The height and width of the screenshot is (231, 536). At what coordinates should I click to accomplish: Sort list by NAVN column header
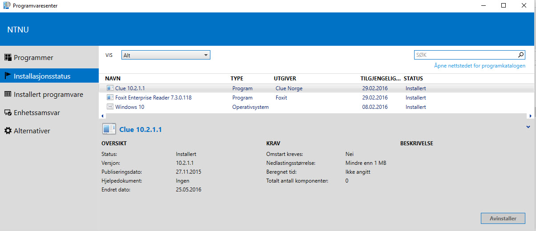(x=113, y=79)
